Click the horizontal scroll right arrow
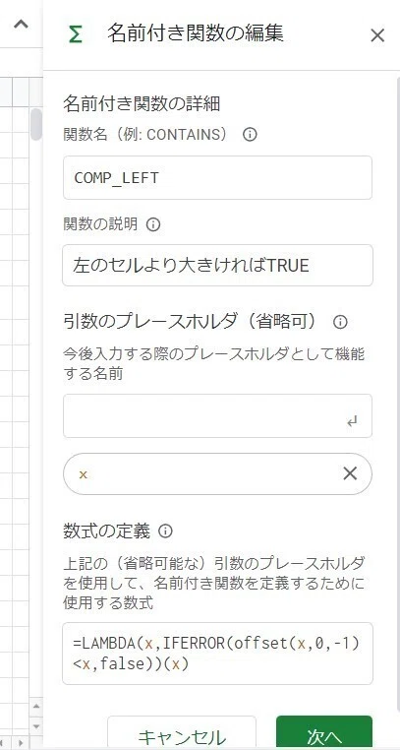 click(21, 743)
